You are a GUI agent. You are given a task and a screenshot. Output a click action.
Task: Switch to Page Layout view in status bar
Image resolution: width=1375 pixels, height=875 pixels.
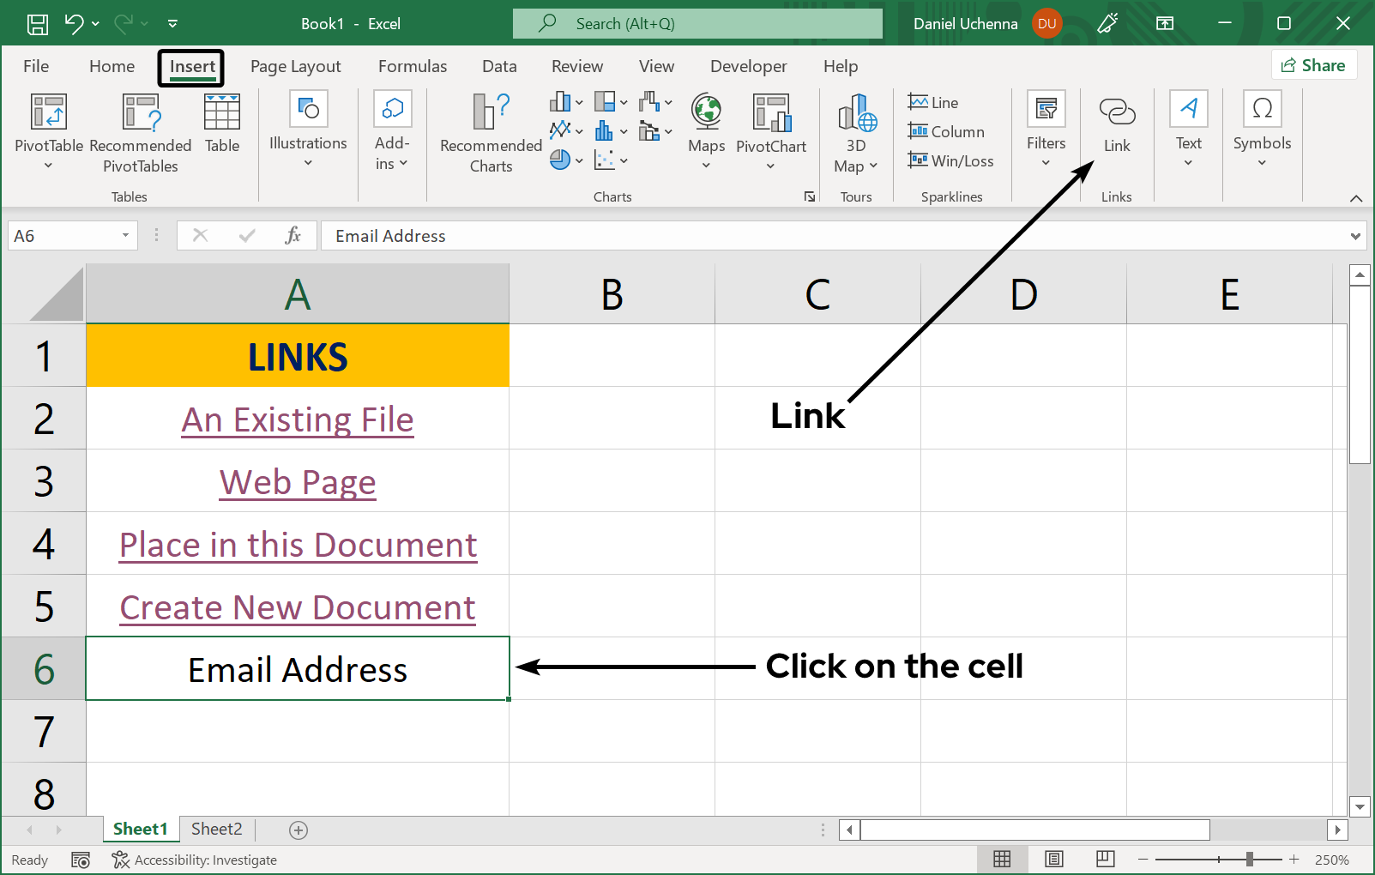1053,859
